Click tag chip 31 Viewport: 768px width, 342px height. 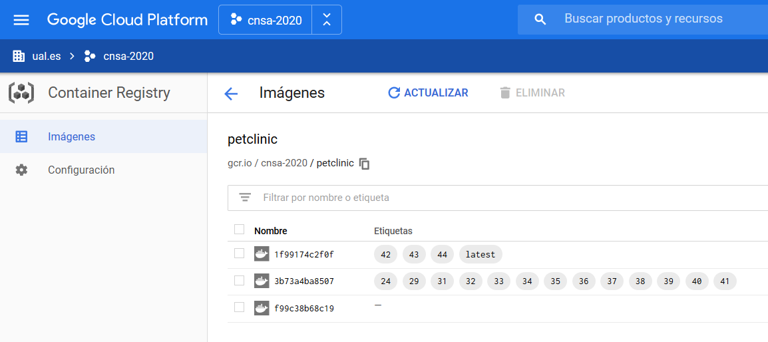tap(443, 281)
